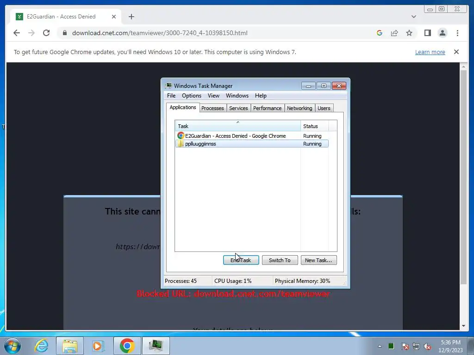This screenshot has width=474, height=355.
Task: Dismiss Windows 7 update infobar
Action: point(456,52)
